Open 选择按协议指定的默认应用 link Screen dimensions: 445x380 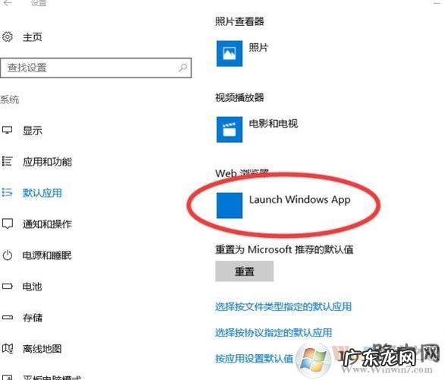[x=273, y=332]
